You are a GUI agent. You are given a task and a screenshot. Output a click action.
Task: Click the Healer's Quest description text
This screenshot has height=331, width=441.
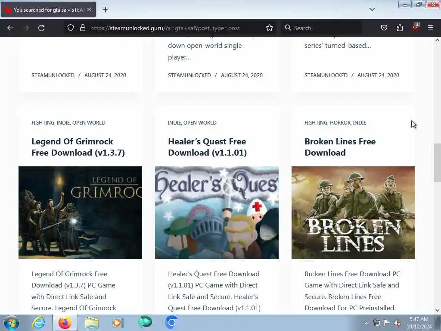pyautogui.click(x=214, y=291)
